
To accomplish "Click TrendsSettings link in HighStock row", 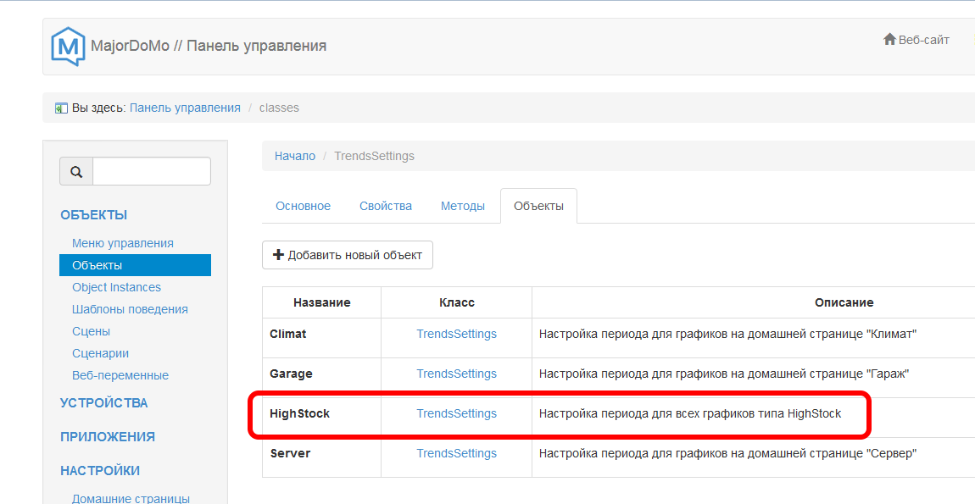I will coord(456,413).
